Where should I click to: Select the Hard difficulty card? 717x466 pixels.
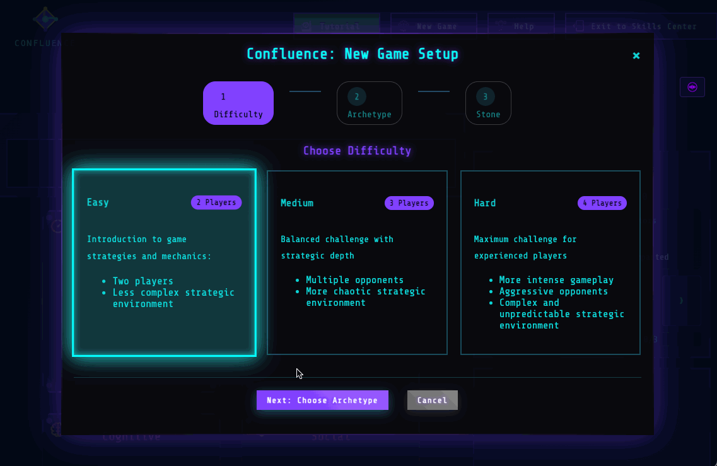[x=550, y=262]
